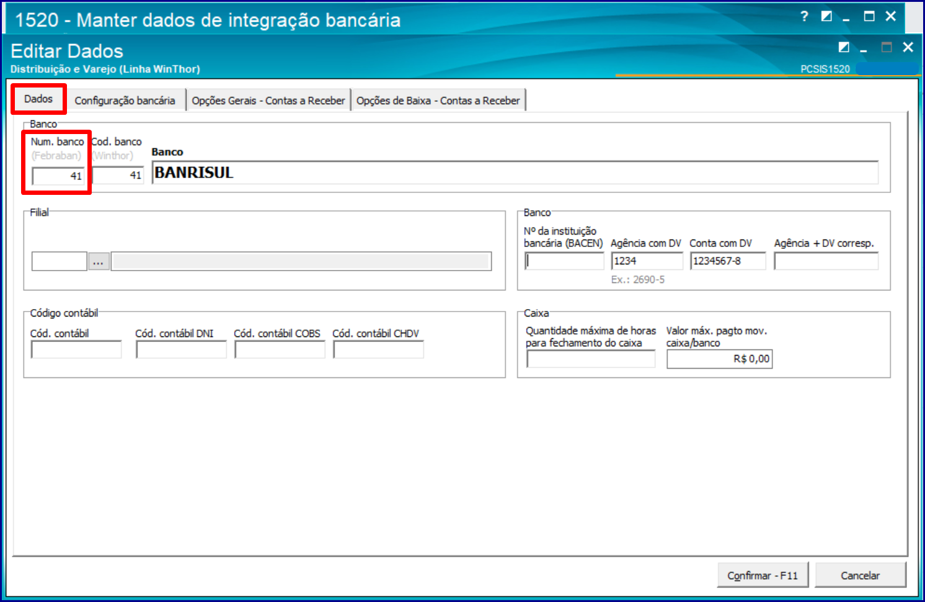
Task: Click the Agência com DV field
Action: tap(647, 261)
